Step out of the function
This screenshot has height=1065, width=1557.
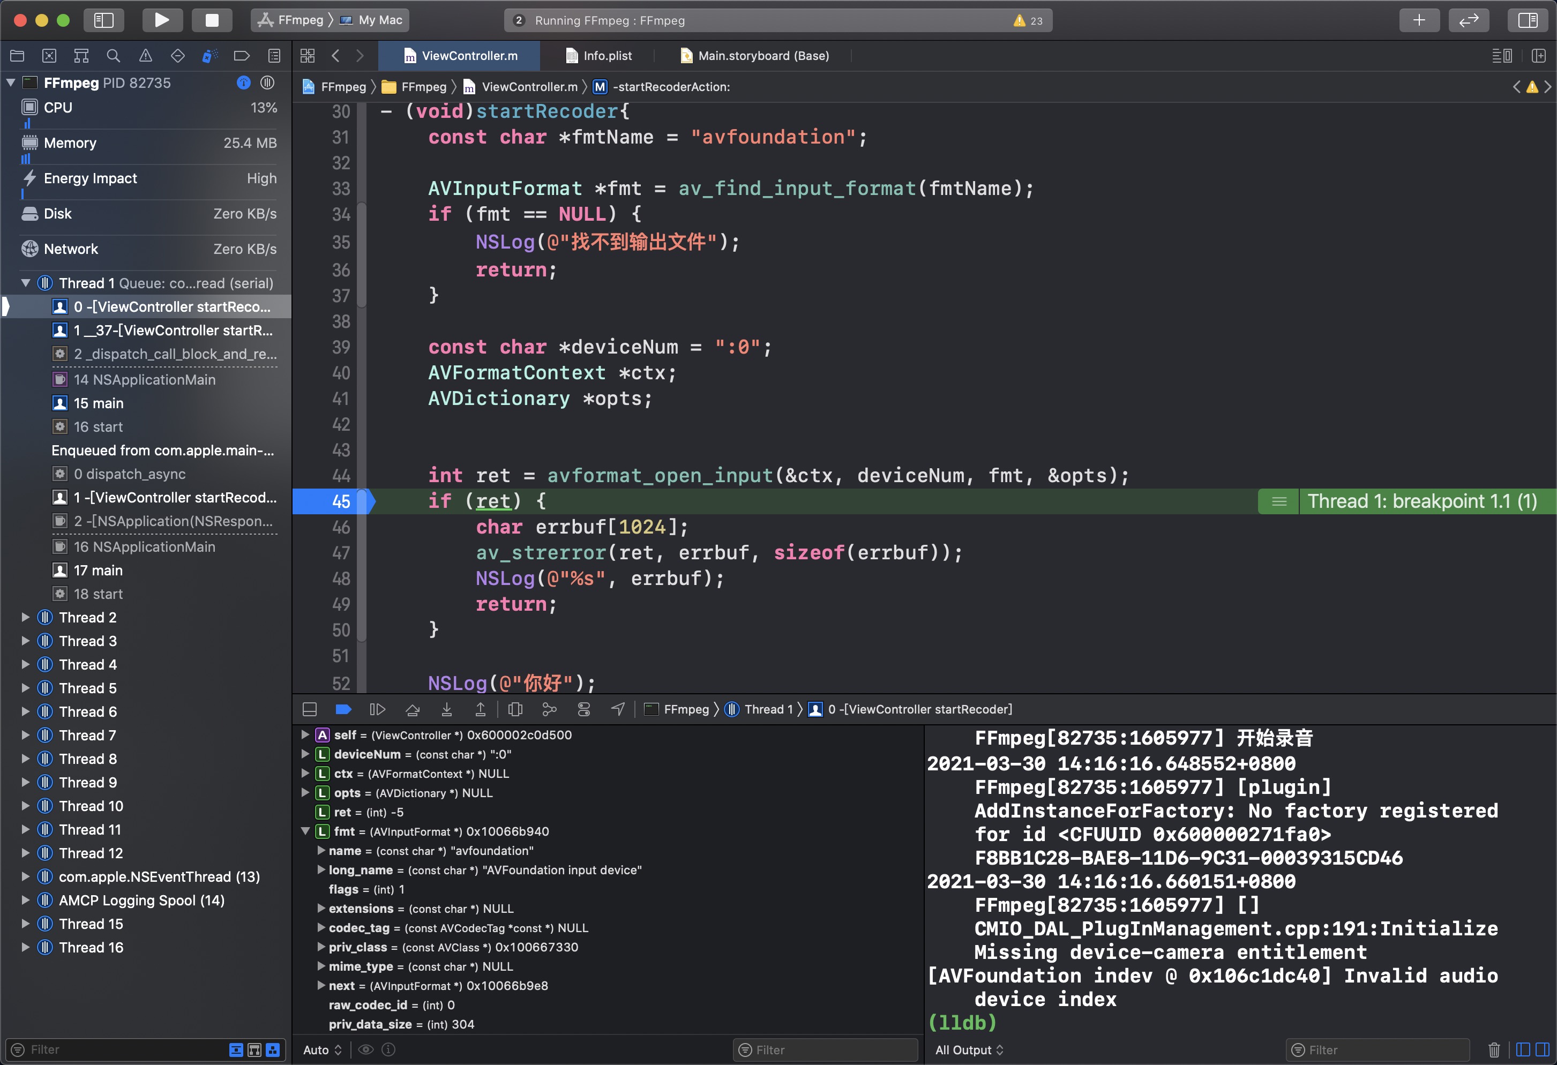(481, 709)
